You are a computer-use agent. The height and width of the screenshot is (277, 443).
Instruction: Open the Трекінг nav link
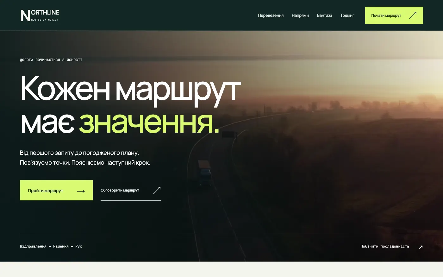tap(347, 15)
